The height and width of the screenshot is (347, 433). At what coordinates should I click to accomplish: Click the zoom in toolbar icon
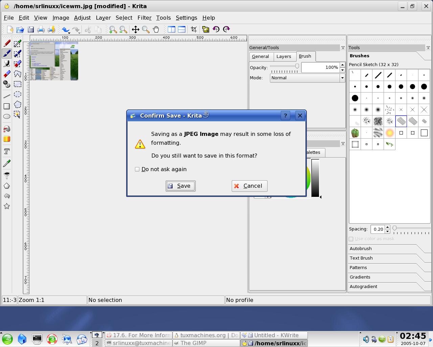113,29
